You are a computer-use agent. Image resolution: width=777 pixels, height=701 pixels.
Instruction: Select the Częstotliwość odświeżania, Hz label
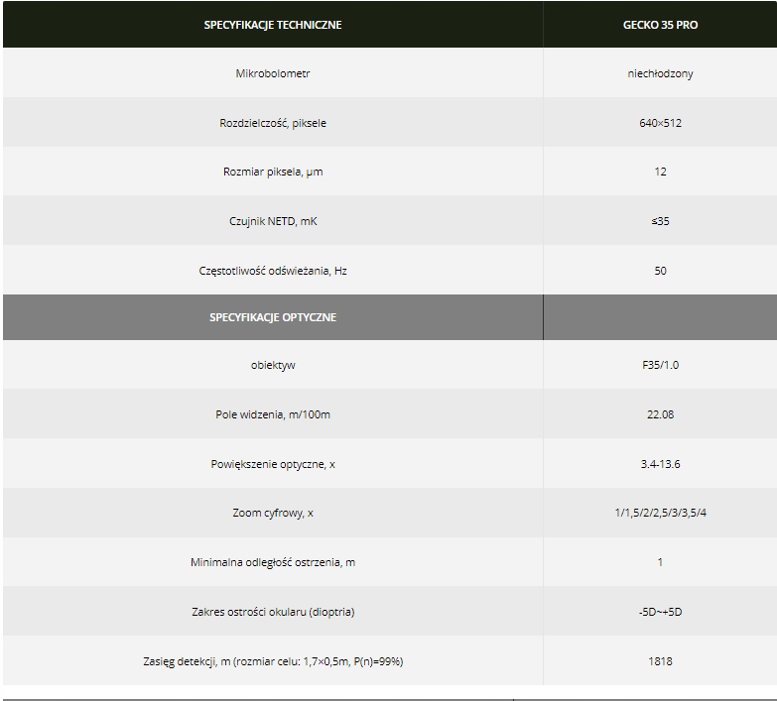(273, 271)
